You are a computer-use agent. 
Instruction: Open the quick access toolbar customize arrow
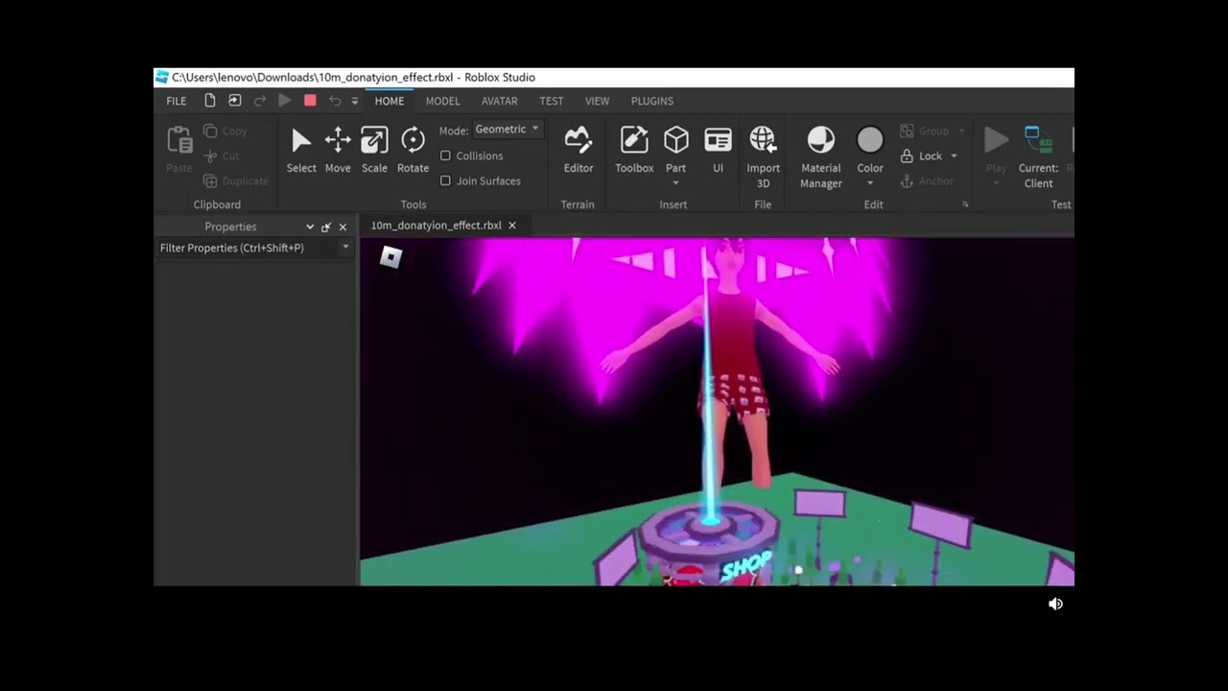pyautogui.click(x=355, y=101)
